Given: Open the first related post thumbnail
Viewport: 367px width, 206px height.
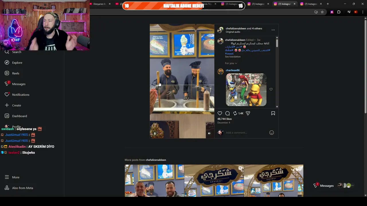Looking at the screenshot, I should tap(154, 181).
